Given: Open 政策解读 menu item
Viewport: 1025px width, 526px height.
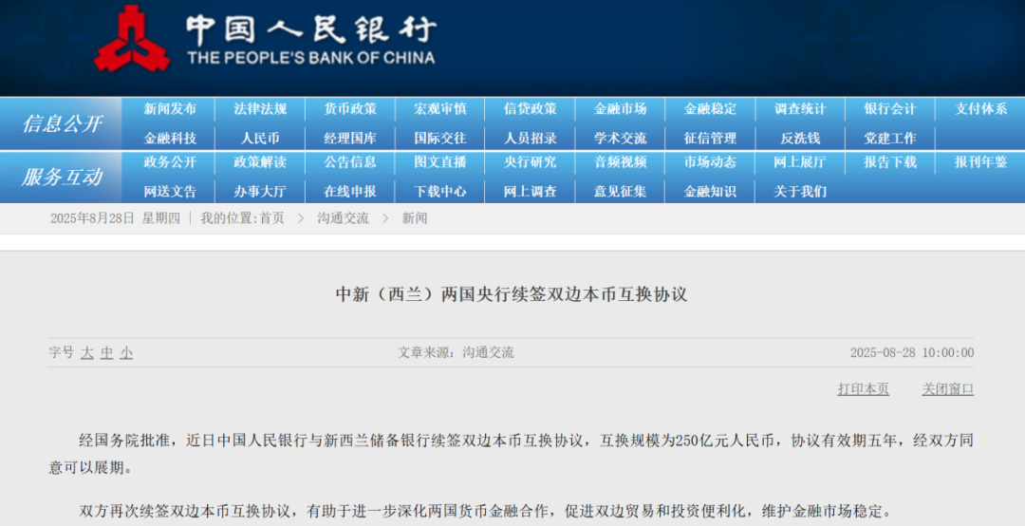Looking at the screenshot, I should coord(260,162).
